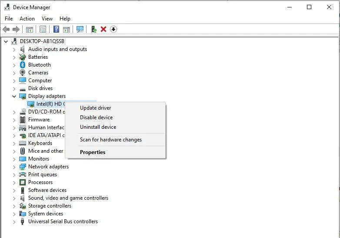340x238 pixels.
Task: Maximize the Device Manager window
Action: [309, 7]
